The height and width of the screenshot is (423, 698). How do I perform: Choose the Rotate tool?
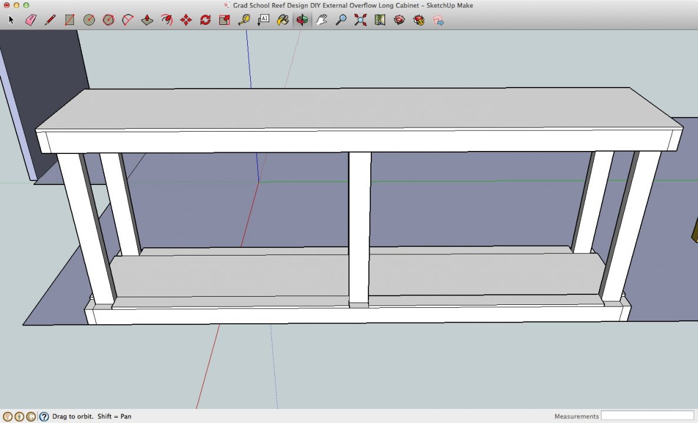[x=205, y=20]
